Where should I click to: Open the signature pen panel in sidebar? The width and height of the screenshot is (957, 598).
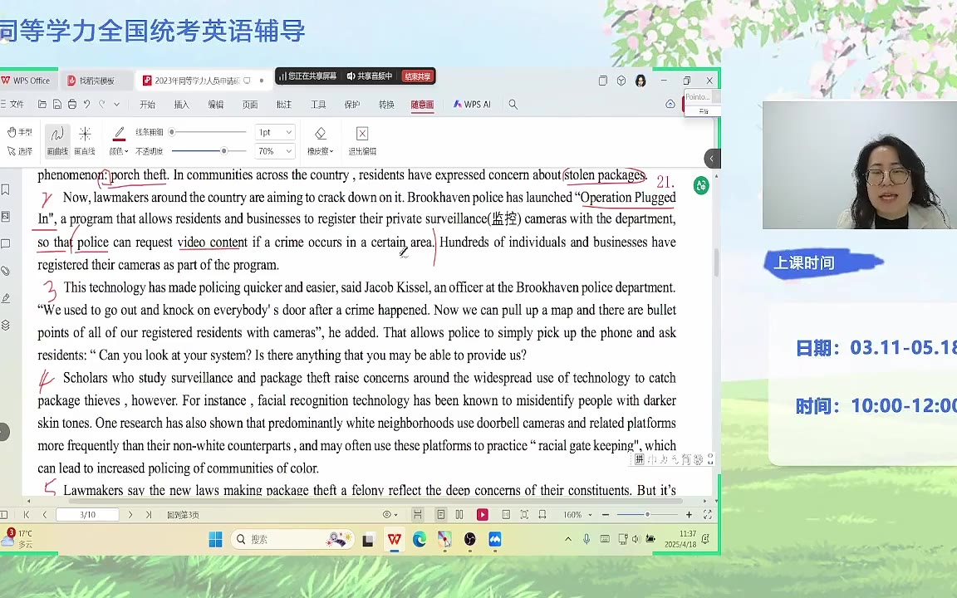click(x=6, y=298)
